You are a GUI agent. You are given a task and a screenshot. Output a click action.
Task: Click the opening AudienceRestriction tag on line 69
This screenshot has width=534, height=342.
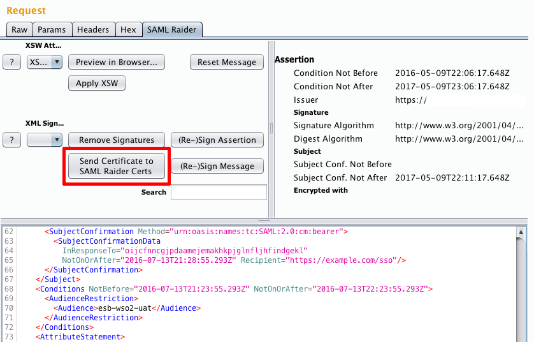click(x=91, y=299)
